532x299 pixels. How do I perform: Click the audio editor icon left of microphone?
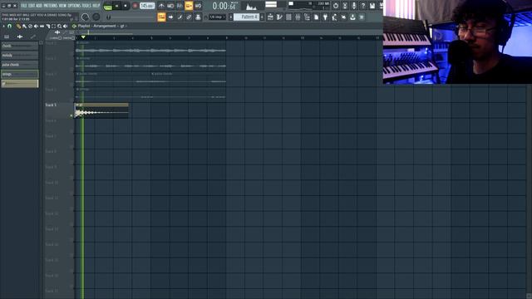(x=345, y=6)
